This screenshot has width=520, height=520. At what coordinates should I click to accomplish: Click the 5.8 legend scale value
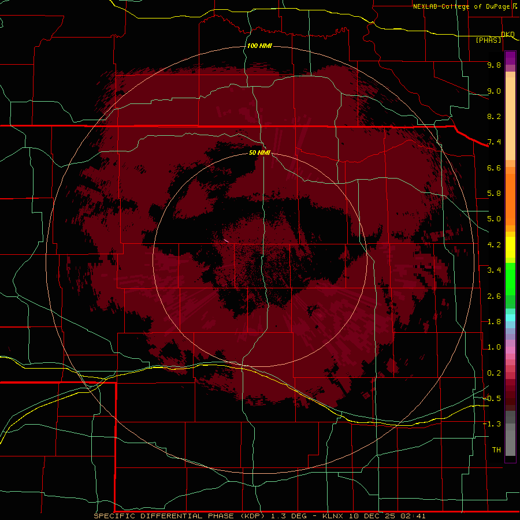(x=494, y=194)
